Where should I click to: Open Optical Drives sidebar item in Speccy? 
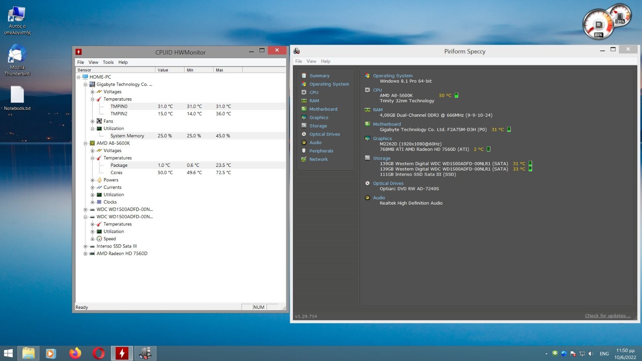click(325, 134)
